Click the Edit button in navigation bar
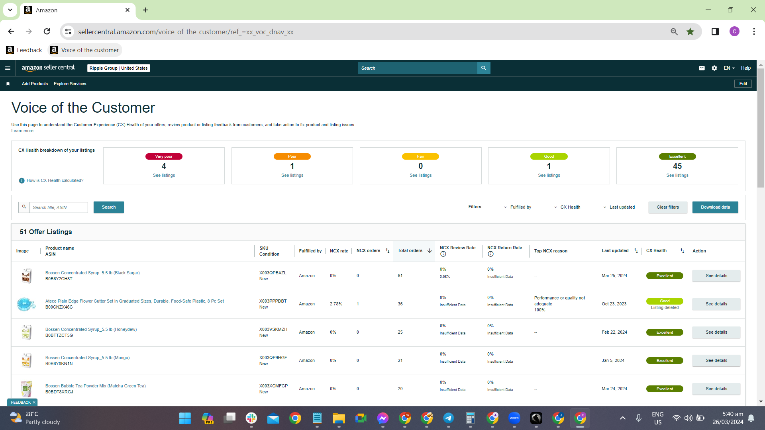Viewport: 765px width, 430px height. (743, 84)
